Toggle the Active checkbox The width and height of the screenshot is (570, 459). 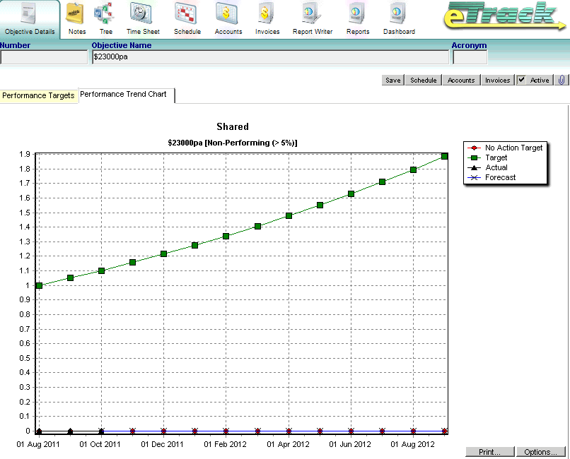(x=526, y=80)
